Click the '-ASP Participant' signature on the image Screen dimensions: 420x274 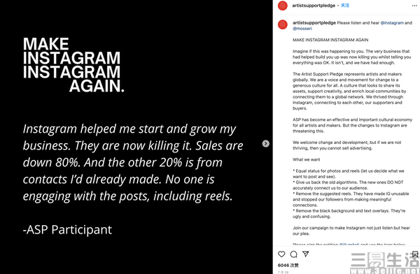point(67,230)
